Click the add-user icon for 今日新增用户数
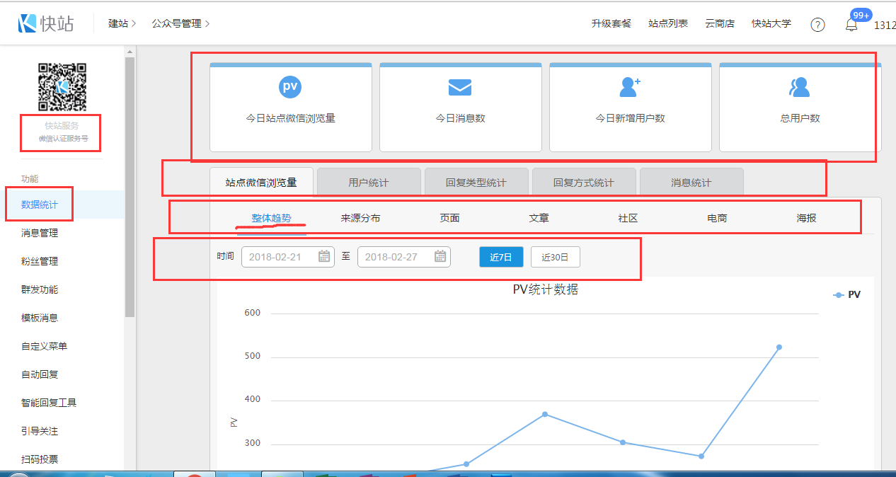The width and height of the screenshot is (896, 477). (629, 87)
